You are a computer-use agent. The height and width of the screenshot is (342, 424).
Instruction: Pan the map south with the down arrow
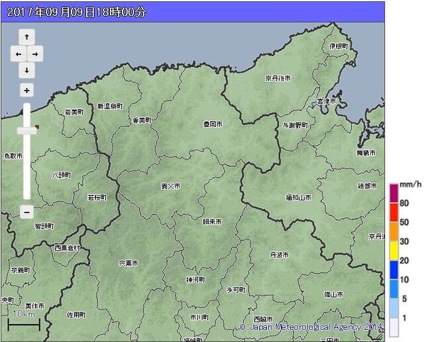[26, 71]
